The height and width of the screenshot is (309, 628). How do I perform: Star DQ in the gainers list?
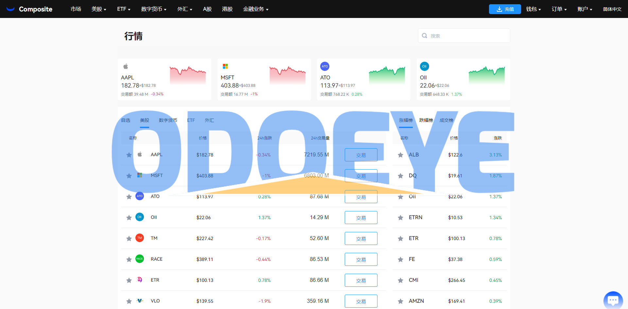coord(400,176)
